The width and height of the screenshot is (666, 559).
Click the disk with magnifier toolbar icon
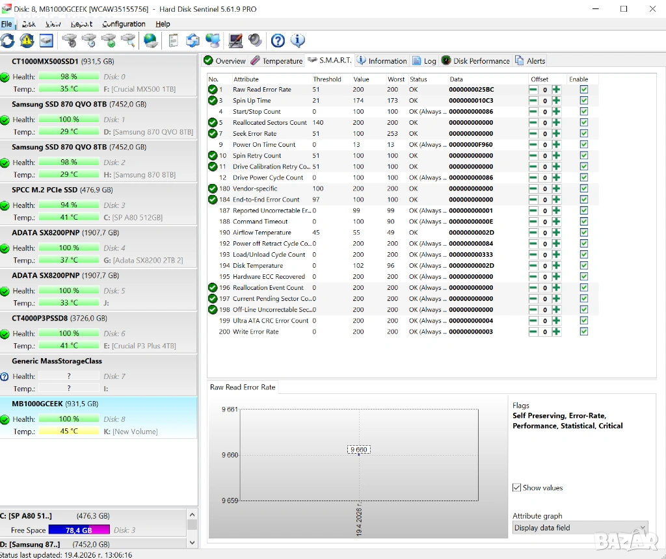(x=129, y=41)
